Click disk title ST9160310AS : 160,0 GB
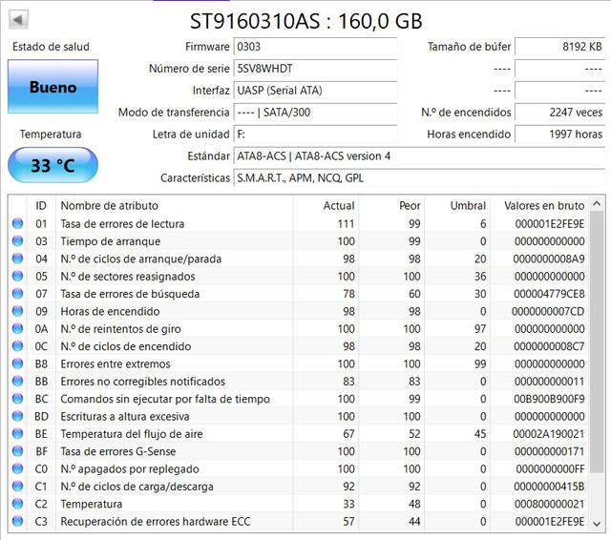 point(305,21)
